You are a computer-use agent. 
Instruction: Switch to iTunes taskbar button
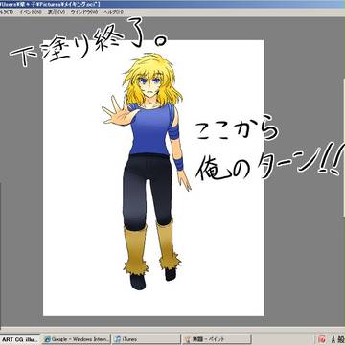coord(146,339)
